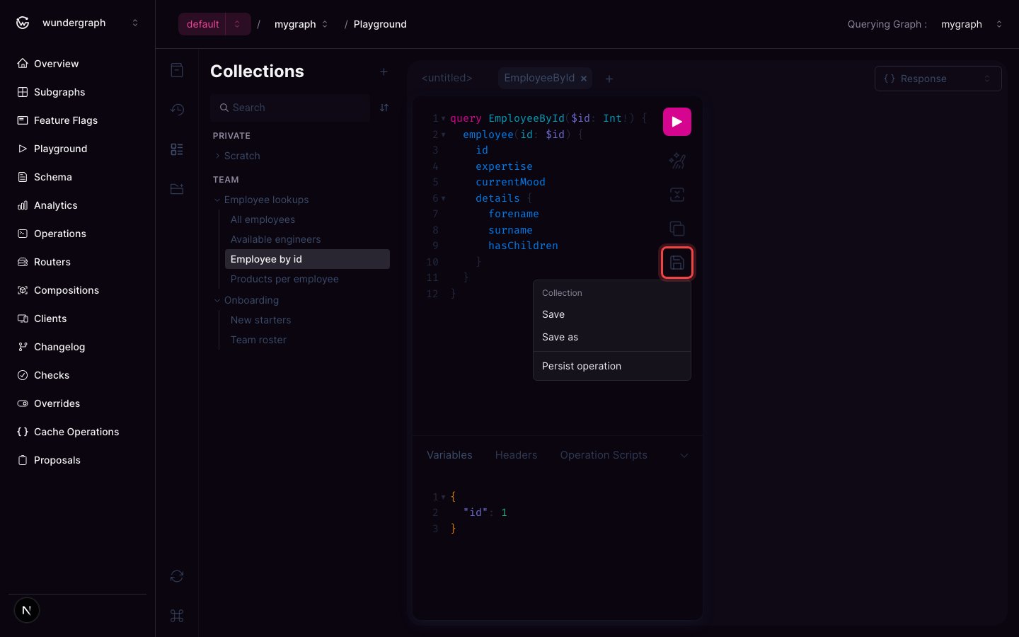1019x637 pixels.
Task: Choose Save as from the menu
Action: coord(612,337)
